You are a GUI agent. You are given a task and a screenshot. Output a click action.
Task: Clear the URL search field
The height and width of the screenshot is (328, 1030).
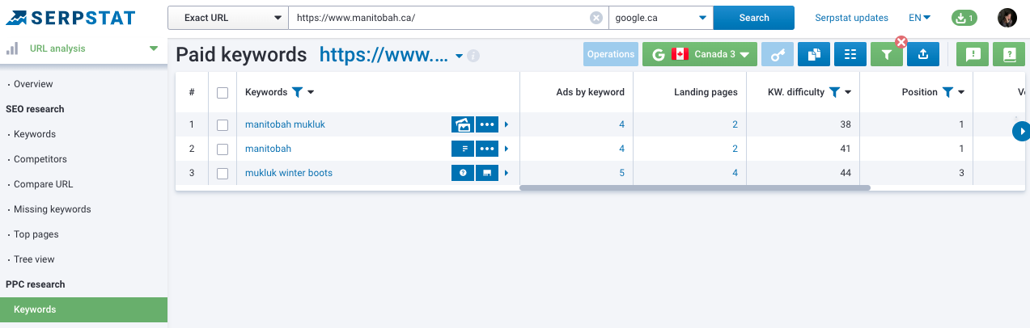tap(596, 18)
